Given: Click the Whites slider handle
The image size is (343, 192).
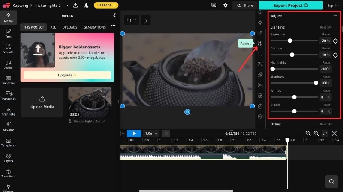Looking at the screenshot, I should point(294,97).
